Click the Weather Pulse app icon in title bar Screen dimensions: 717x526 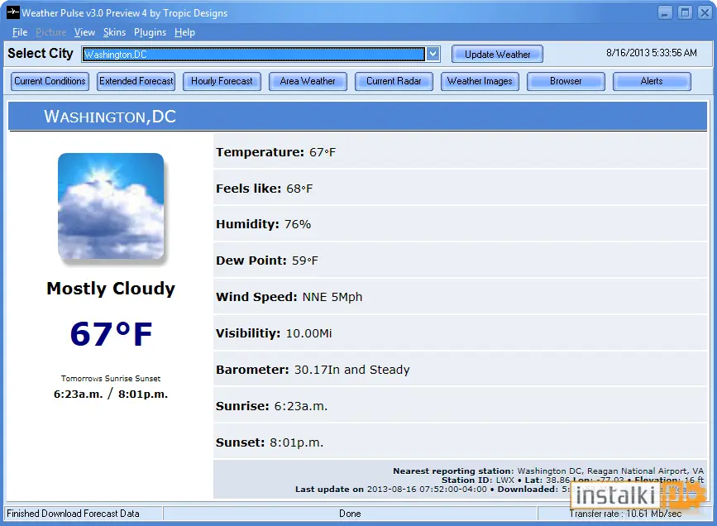12,12
